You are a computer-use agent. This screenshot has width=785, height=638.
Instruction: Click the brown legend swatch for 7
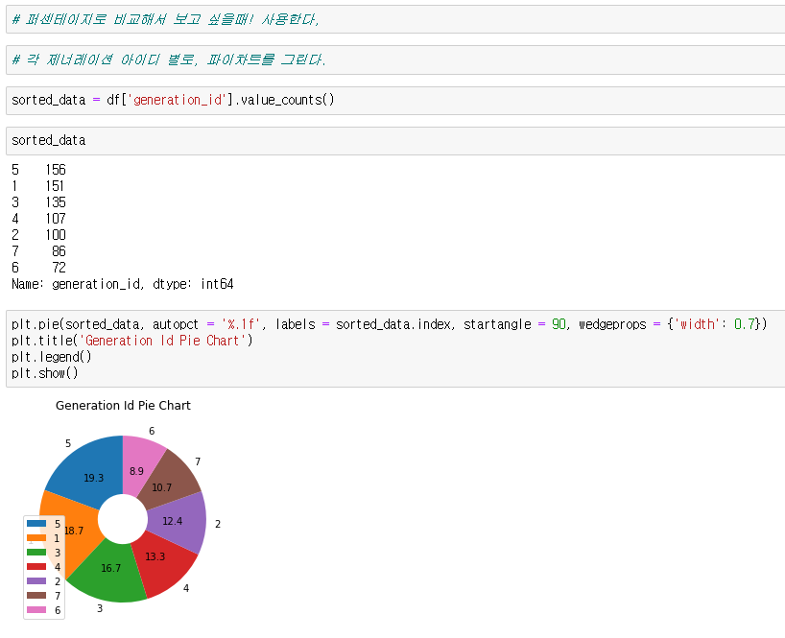[x=36, y=596]
